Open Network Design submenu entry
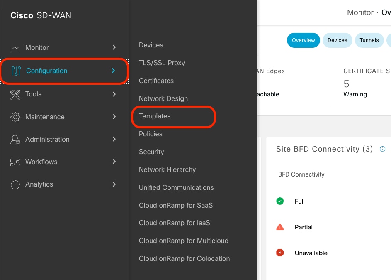 coord(163,98)
